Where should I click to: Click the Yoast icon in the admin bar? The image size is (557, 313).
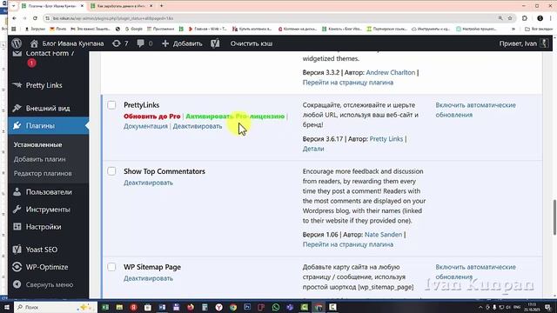click(215, 43)
